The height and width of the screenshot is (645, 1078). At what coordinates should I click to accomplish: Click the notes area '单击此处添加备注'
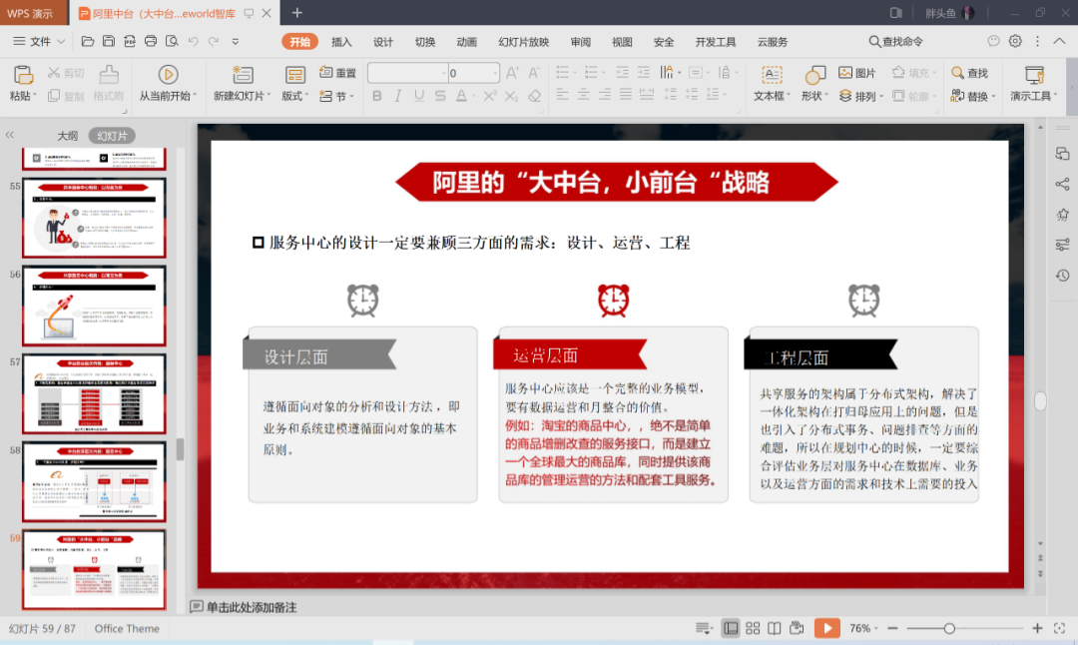pos(252,607)
